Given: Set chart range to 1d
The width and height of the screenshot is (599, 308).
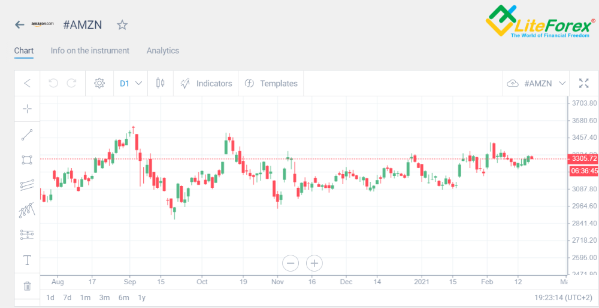Looking at the screenshot, I should 50,298.
